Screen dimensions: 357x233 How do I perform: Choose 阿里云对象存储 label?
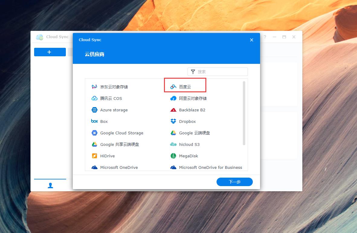click(193, 98)
